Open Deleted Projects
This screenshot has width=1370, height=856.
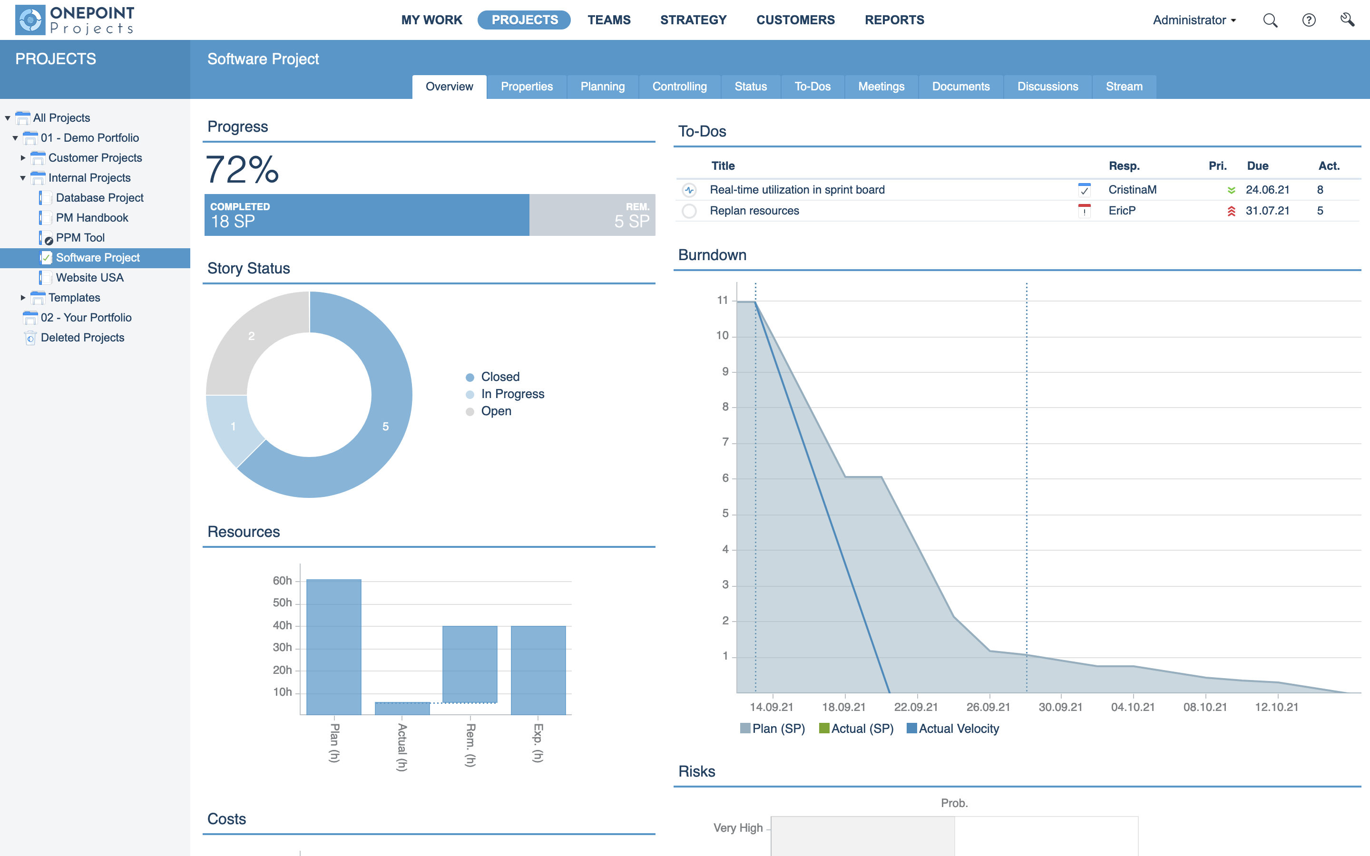click(x=82, y=337)
